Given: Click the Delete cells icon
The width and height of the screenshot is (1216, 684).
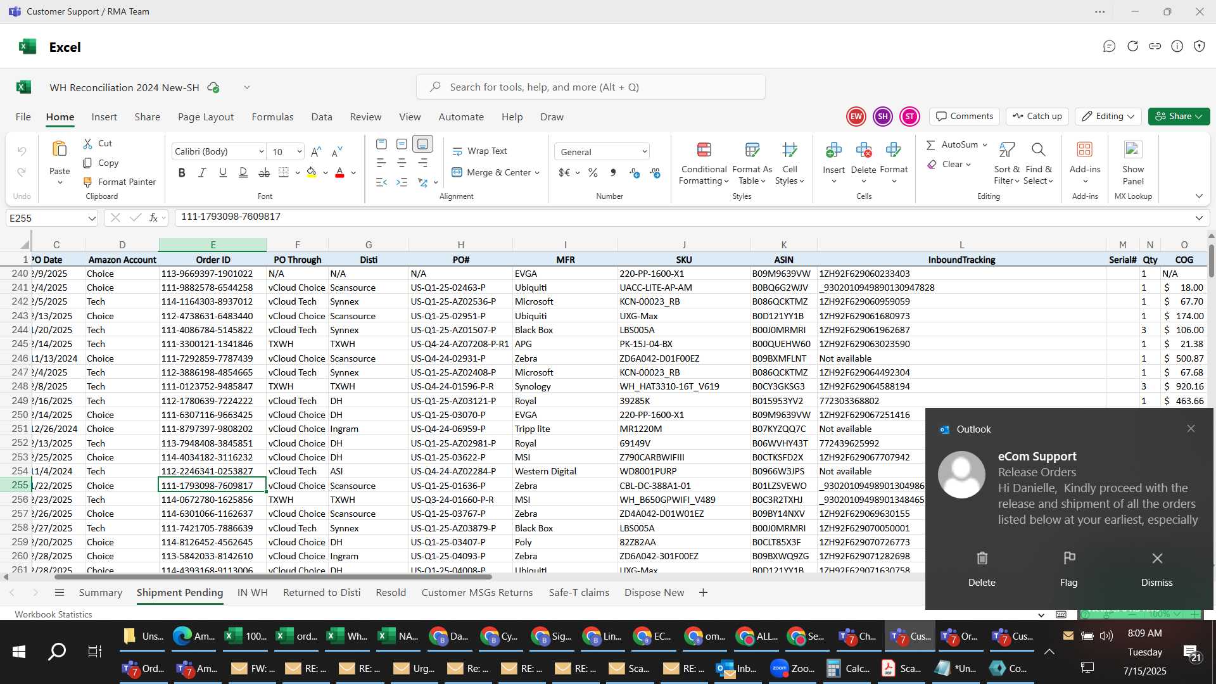Looking at the screenshot, I should [x=863, y=150].
